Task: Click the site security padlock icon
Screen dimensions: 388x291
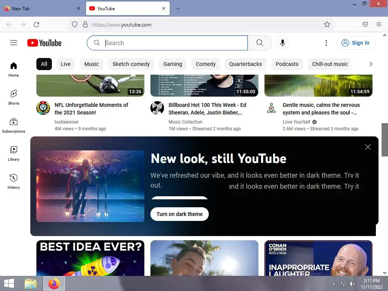Action: (85, 24)
